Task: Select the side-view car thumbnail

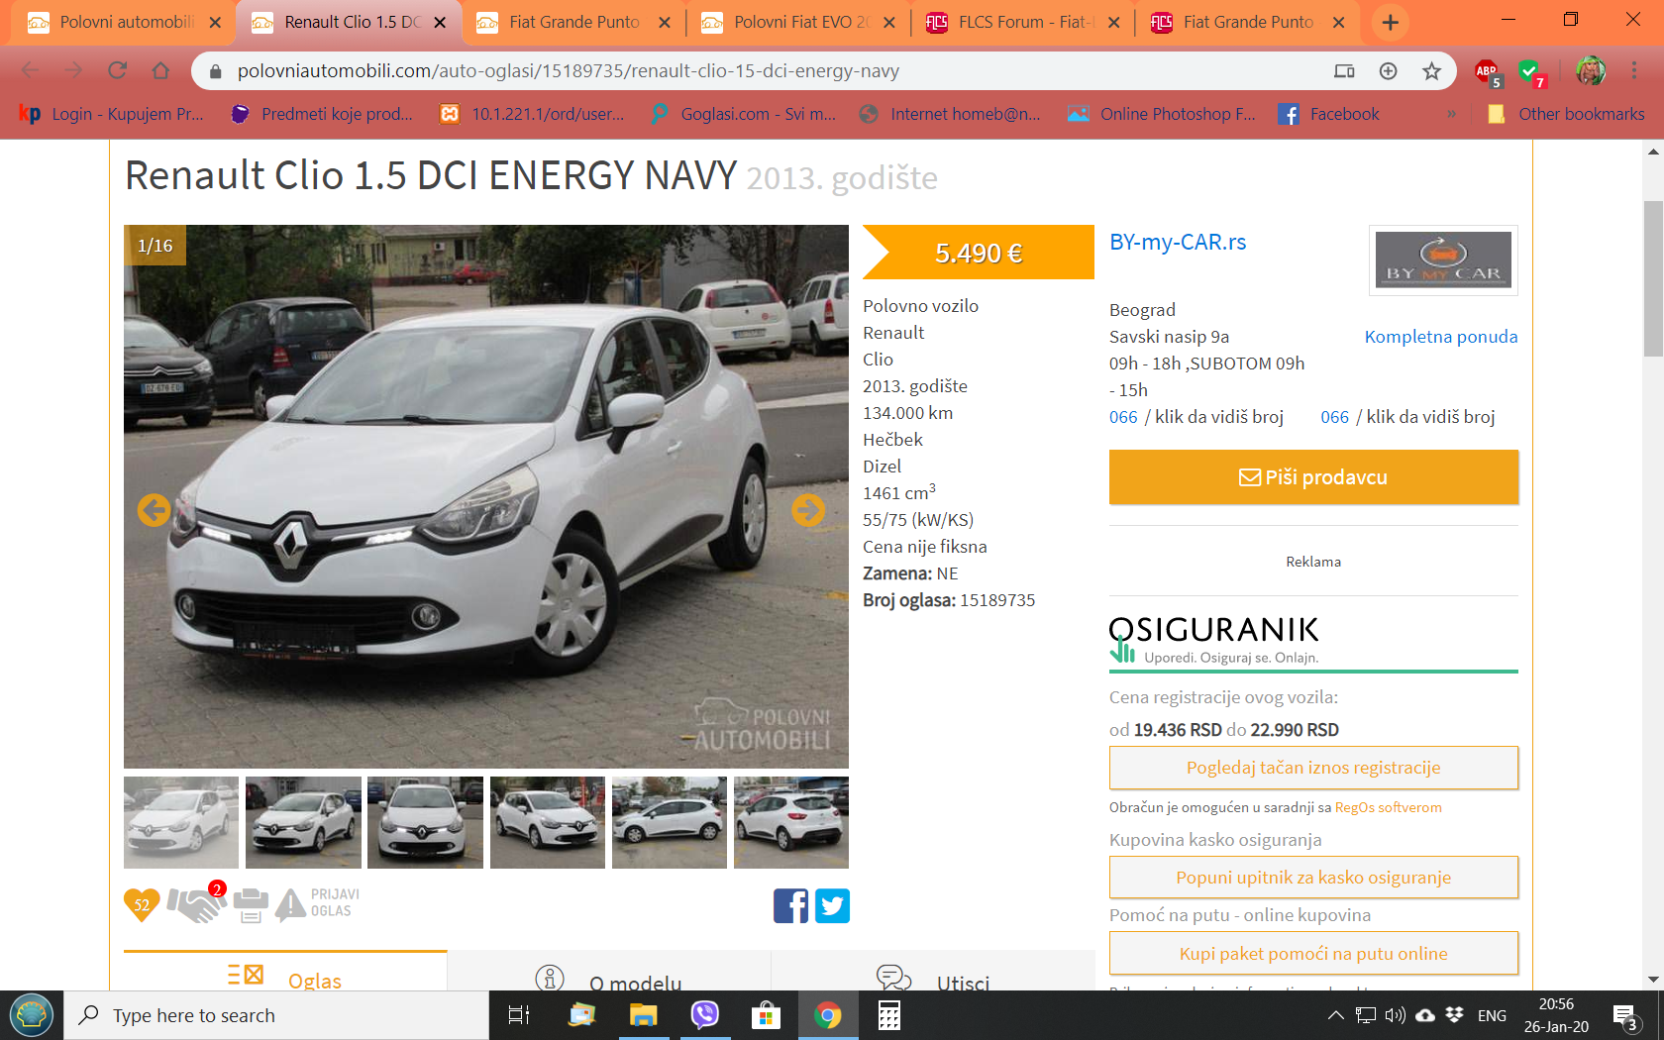Action: 670,822
